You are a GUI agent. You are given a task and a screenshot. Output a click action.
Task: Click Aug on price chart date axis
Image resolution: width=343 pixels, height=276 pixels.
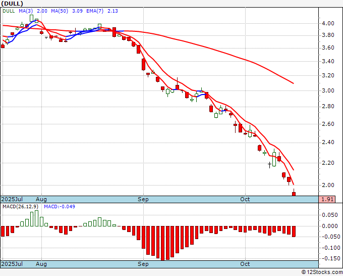point(41,199)
